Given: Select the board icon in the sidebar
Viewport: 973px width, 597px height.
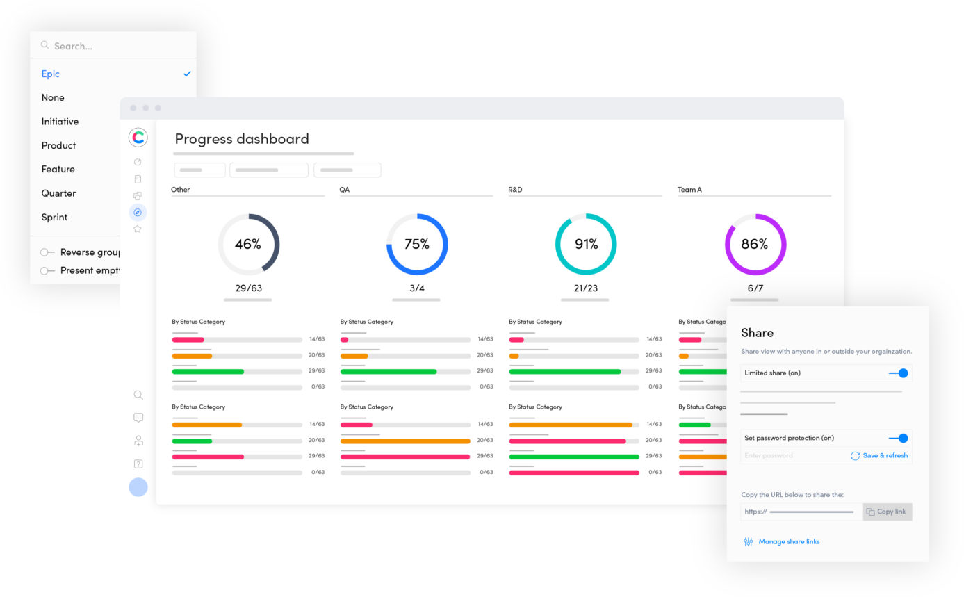Looking at the screenshot, I should coord(138,179).
